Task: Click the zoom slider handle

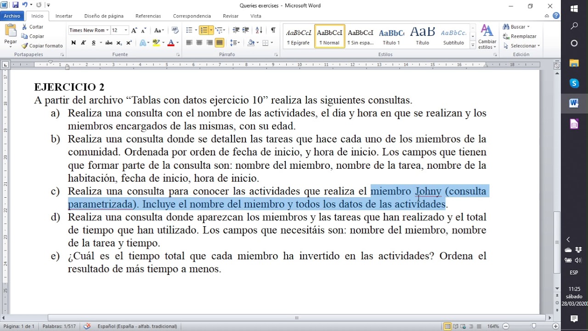Action: pos(534,326)
